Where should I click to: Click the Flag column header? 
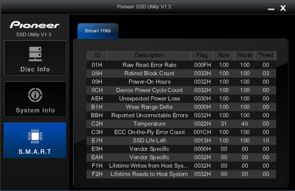[x=202, y=55]
